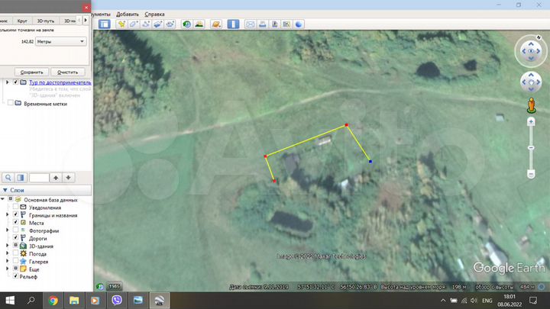Enable the Погода layer
The height and width of the screenshot is (309, 550).
(x=15, y=253)
